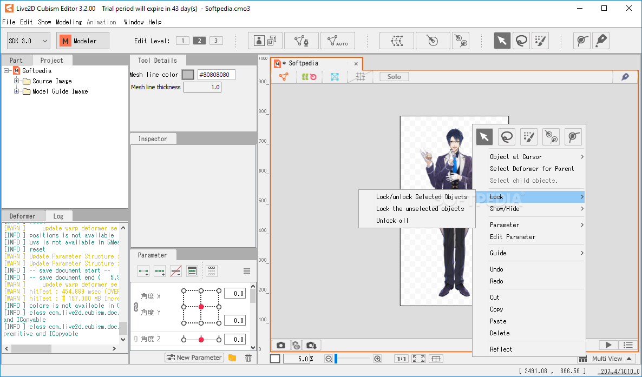Open the texture atlas and model settings tool
Image resolution: width=642 pixels, height=377 pixels.
265,41
